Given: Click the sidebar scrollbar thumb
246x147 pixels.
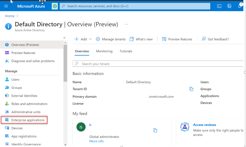Looking at the screenshot, I should pos(65,63).
